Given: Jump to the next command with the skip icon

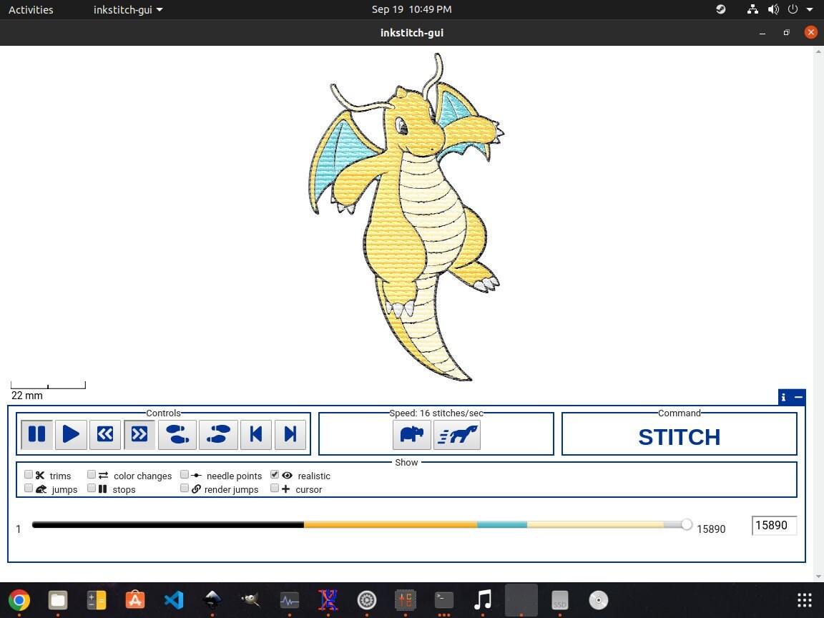Looking at the screenshot, I should 290,434.
